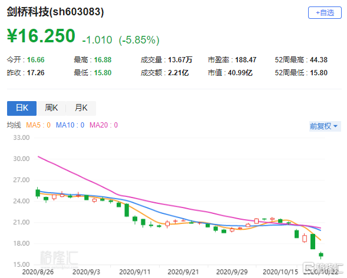347x278 pixels.
Task: Add stock with the +自选 button
Action: (325, 13)
